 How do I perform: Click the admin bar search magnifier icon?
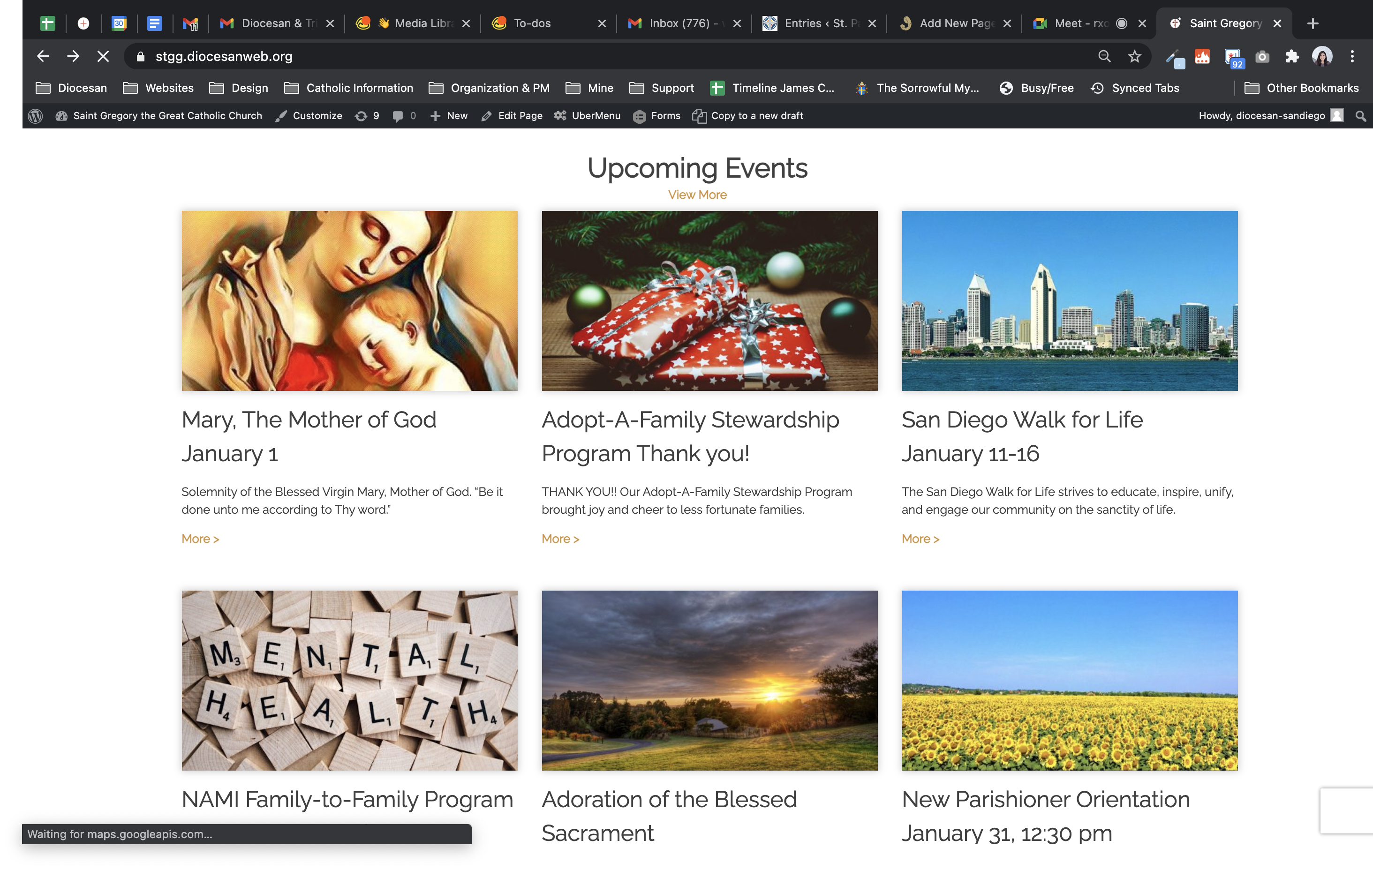[1360, 116]
